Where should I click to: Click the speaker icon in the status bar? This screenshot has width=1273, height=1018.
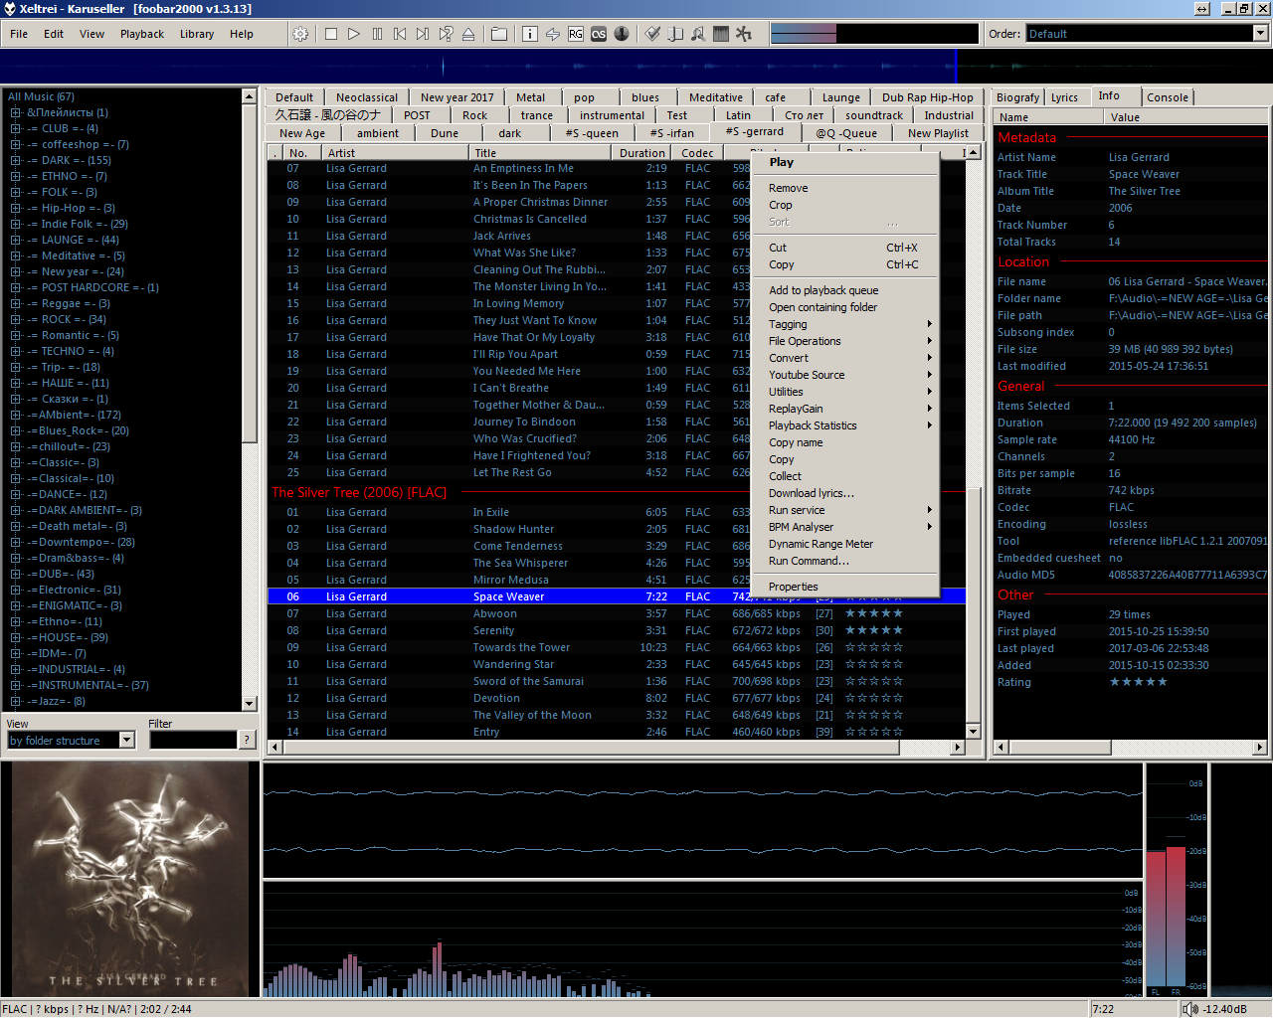1189,1009
